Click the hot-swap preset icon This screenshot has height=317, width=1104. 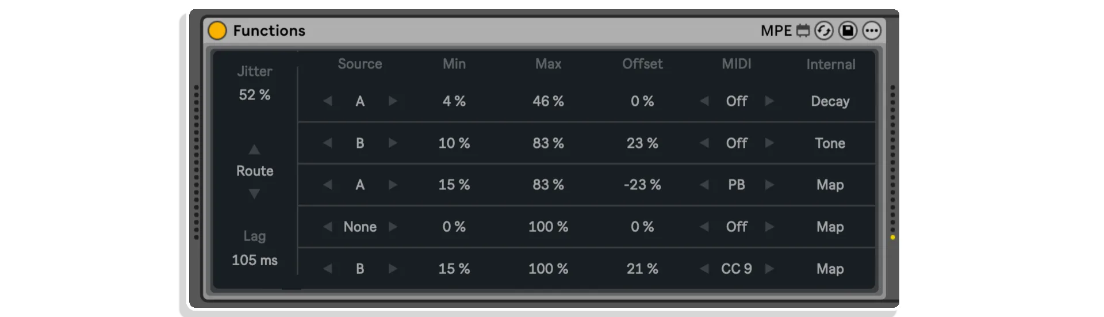(824, 30)
